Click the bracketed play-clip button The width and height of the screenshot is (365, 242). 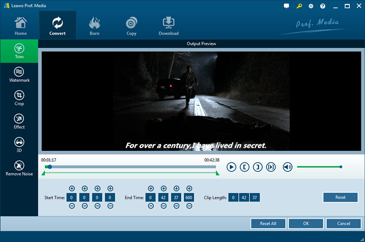271,167
